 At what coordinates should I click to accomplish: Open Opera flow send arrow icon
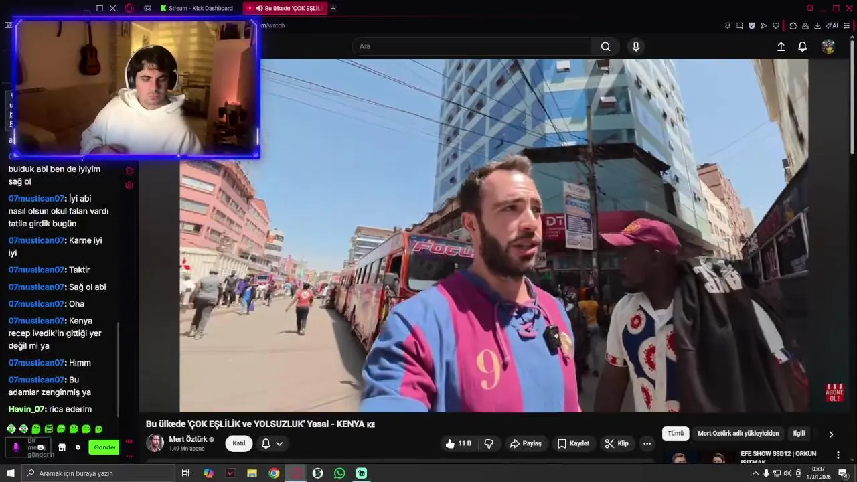click(764, 25)
